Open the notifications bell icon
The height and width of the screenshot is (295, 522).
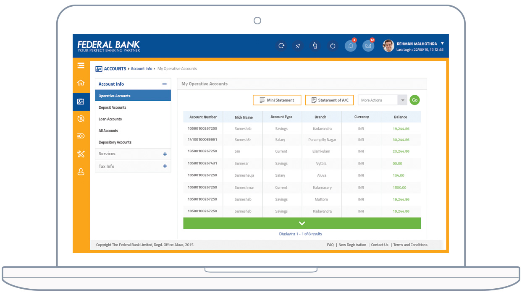(x=351, y=46)
